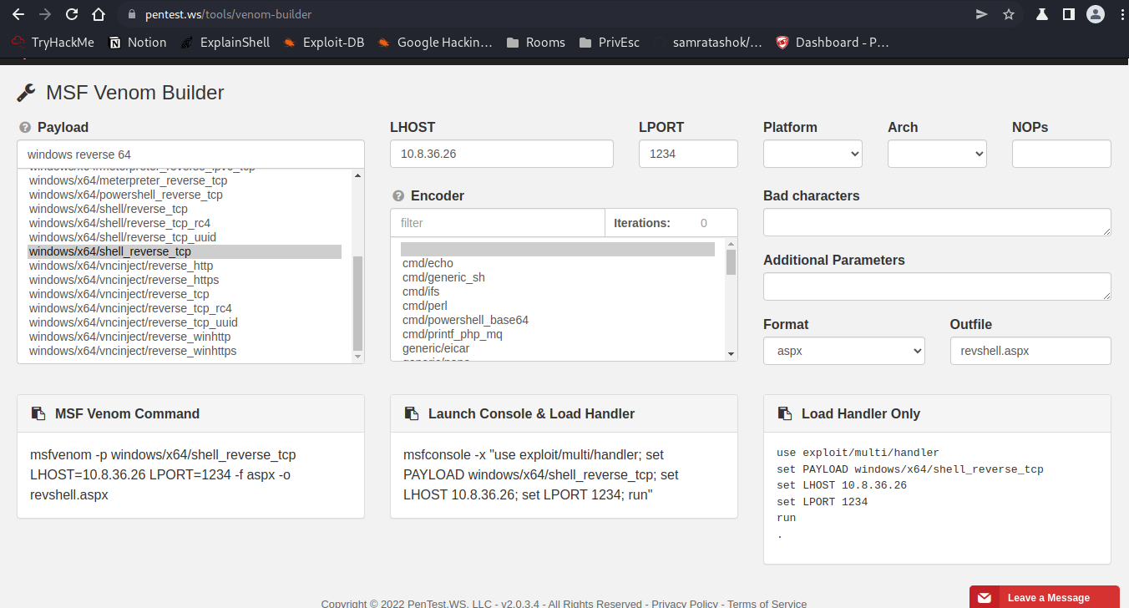Toggle the browser side panel icon

1068,14
